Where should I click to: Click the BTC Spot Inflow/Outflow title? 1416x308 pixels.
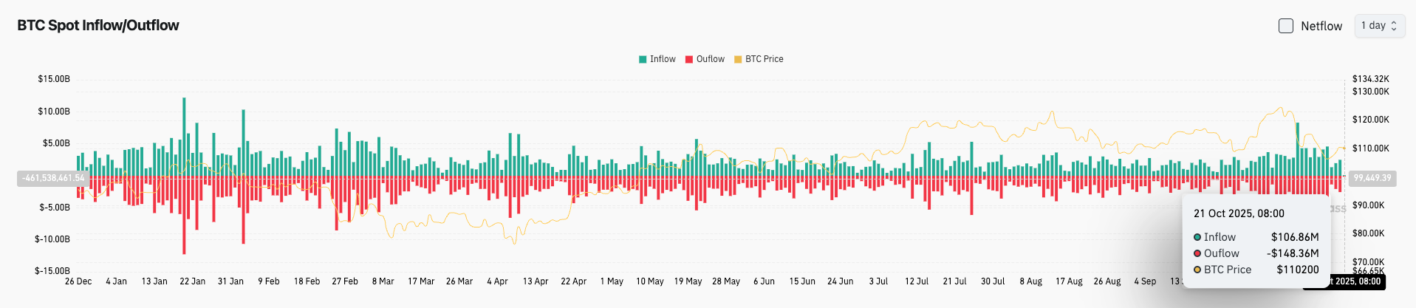click(x=98, y=25)
